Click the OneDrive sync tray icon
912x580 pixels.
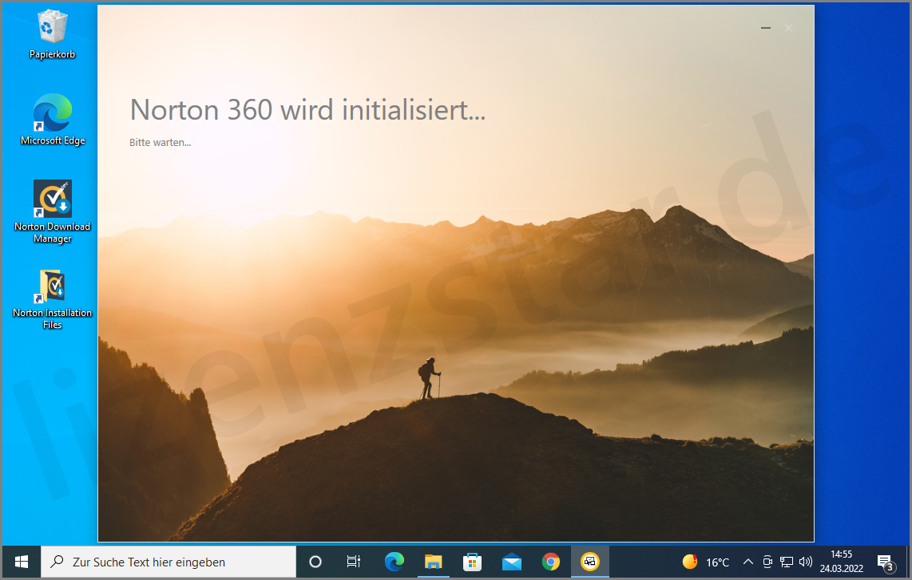tap(767, 562)
